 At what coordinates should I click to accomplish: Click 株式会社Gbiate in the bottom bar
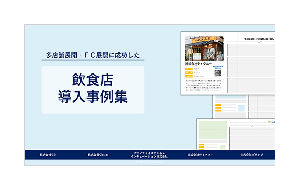tap(98, 155)
